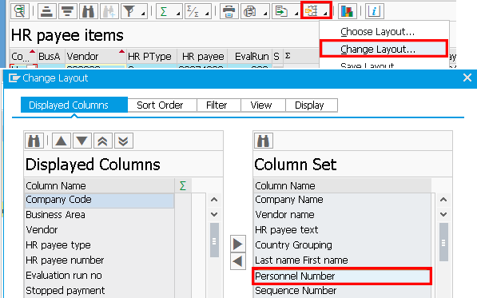This screenshot has height=298, width=477.
Task: Select 'HR payee type' row
Action: (x=99, y=245)
